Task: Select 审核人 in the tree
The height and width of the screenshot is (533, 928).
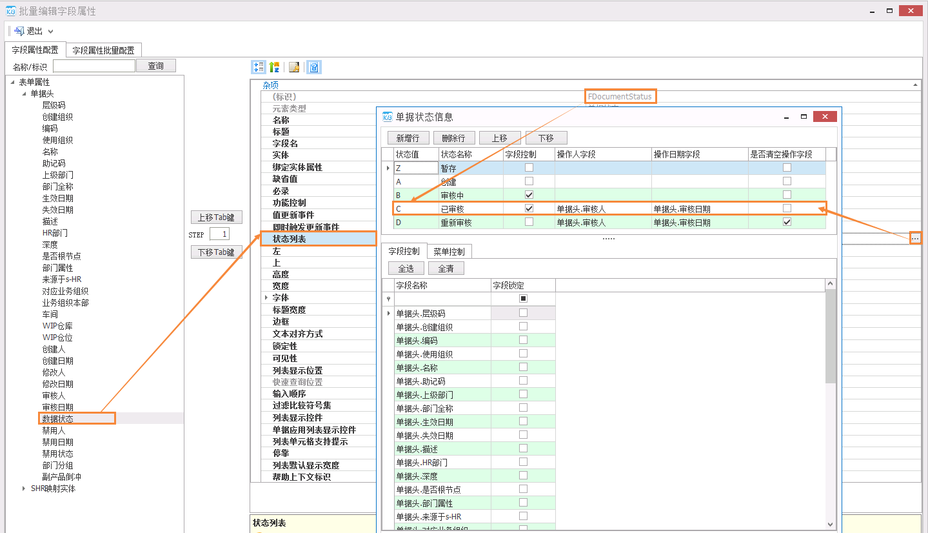Action: pos(54,396)
